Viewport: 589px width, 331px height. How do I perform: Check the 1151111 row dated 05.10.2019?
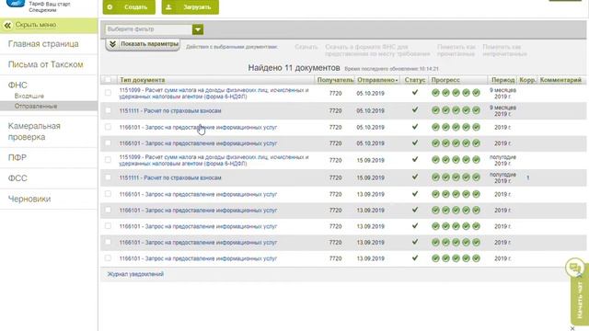[108, 110]
